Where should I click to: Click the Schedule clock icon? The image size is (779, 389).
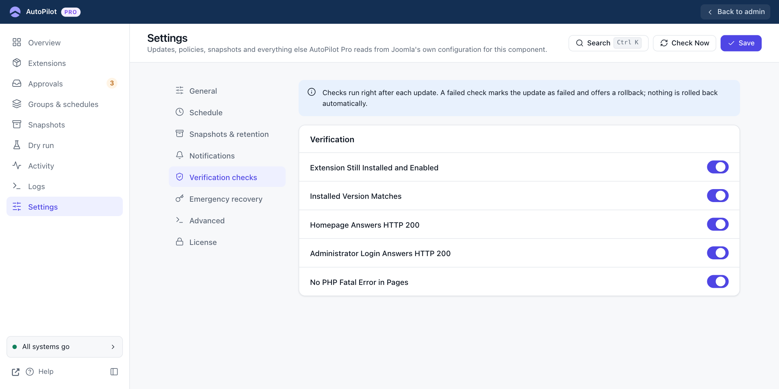click(180, 112)
